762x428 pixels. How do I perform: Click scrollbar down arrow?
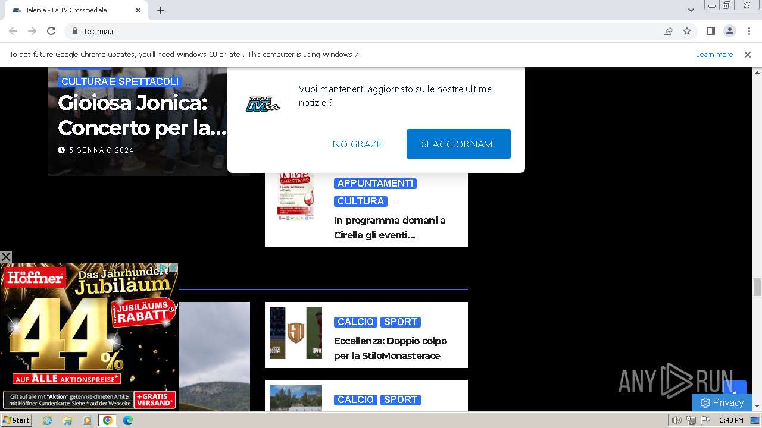coord(757,406)
